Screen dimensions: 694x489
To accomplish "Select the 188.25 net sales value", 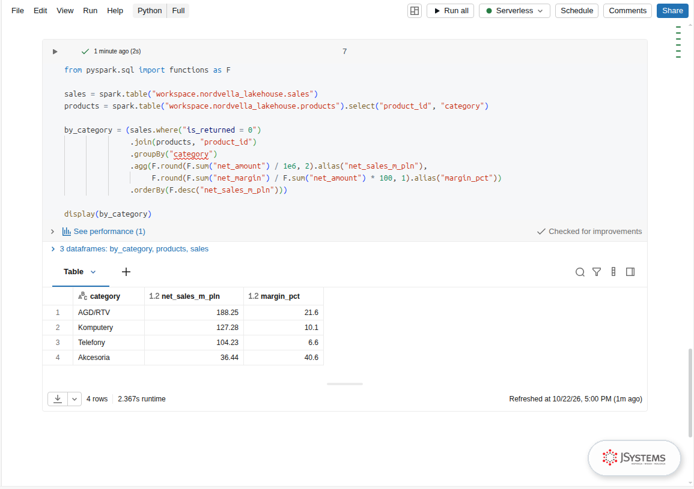I will tap(194, 313).
